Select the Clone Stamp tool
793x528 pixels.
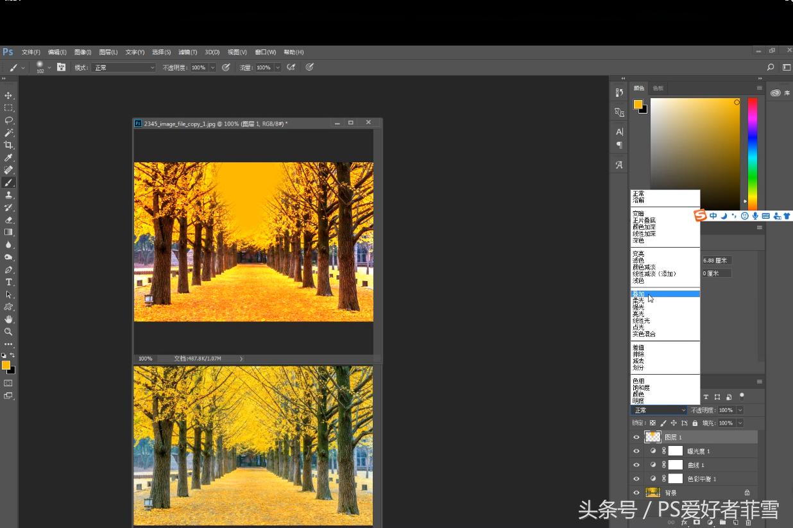tap(8, 195)
